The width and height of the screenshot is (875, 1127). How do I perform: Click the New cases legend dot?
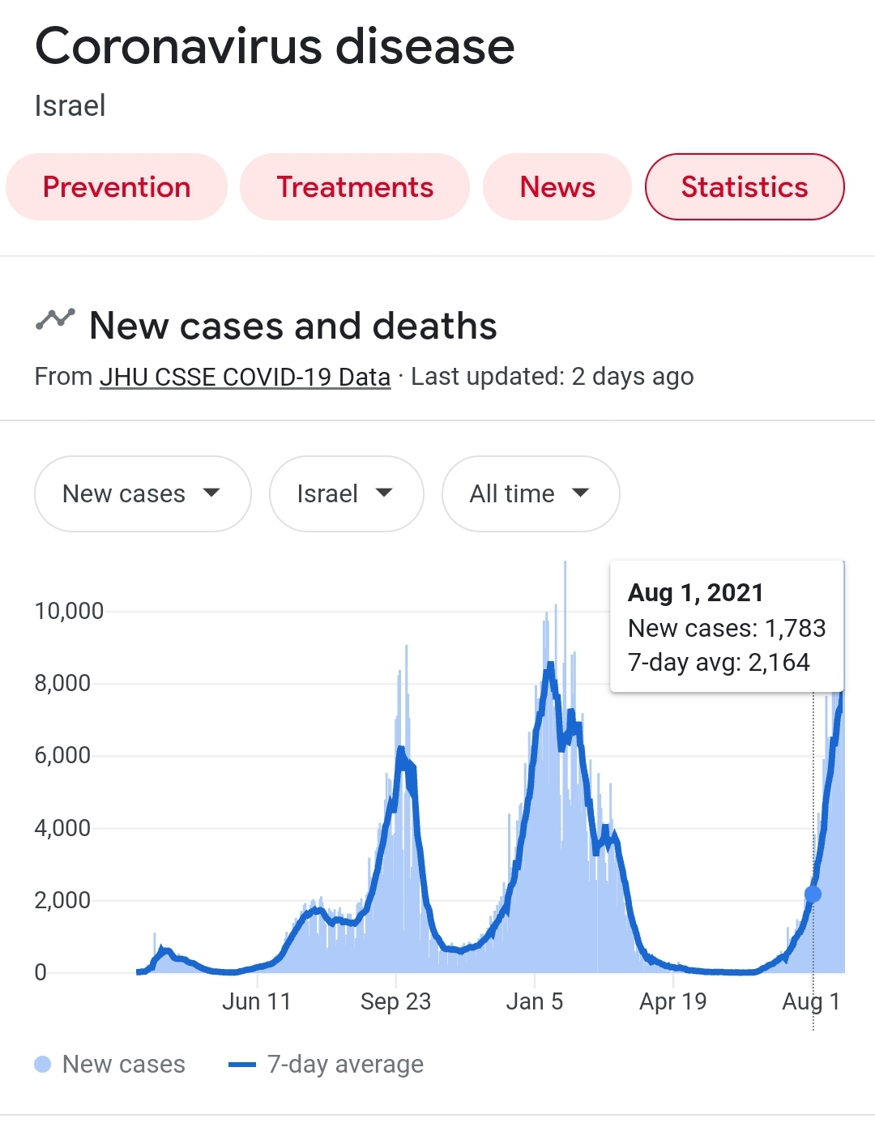[43, 1064]
